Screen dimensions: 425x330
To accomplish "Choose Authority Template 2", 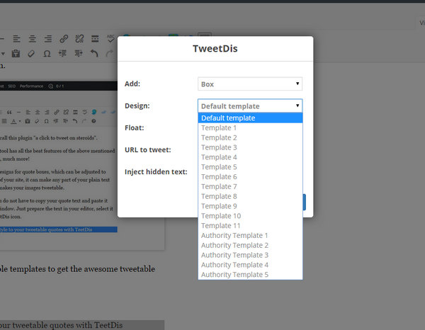I will pos(250,245).
